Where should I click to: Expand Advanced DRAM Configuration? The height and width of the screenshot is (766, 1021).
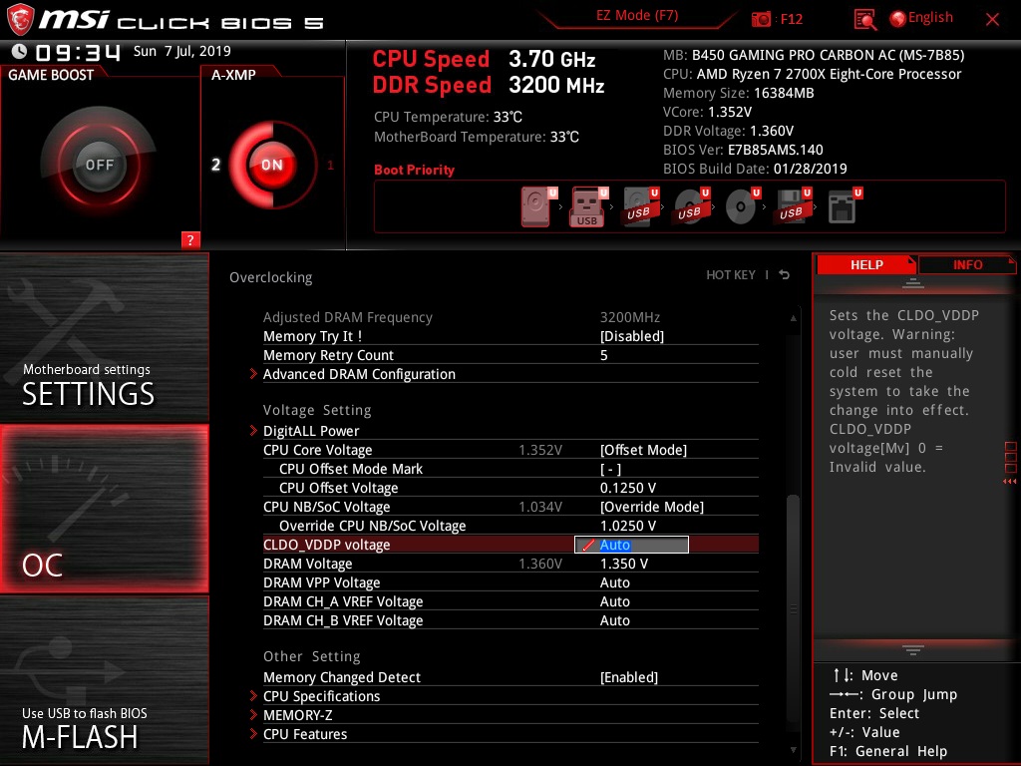[359, 375]
